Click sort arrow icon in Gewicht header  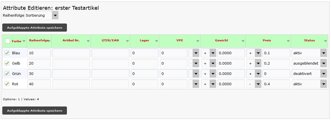click(x=243, y=41)
